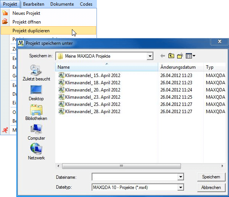Open the Dateityp dropdown
The height and width of the screenshot is (197, 229).
coord(181,188)
